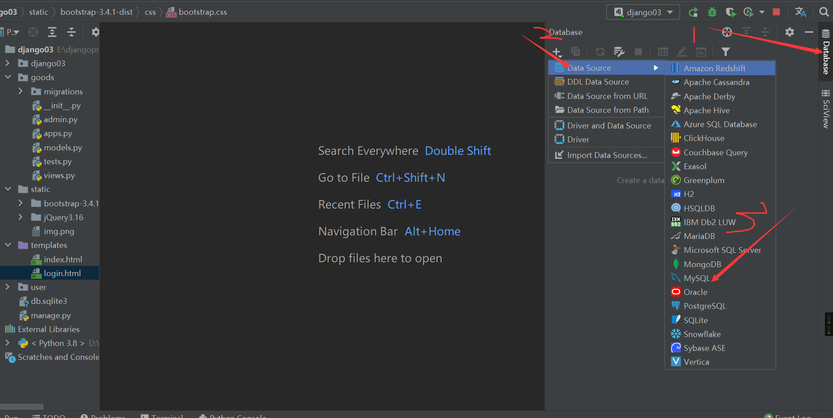Click the plus New icon in Database panel
This screenshot has width=833, height=418.
pyautogui.click(x=557, y=52)
